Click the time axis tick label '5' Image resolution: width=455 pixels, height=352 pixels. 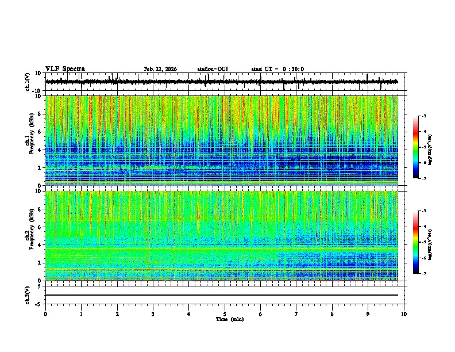pos(225,314)
